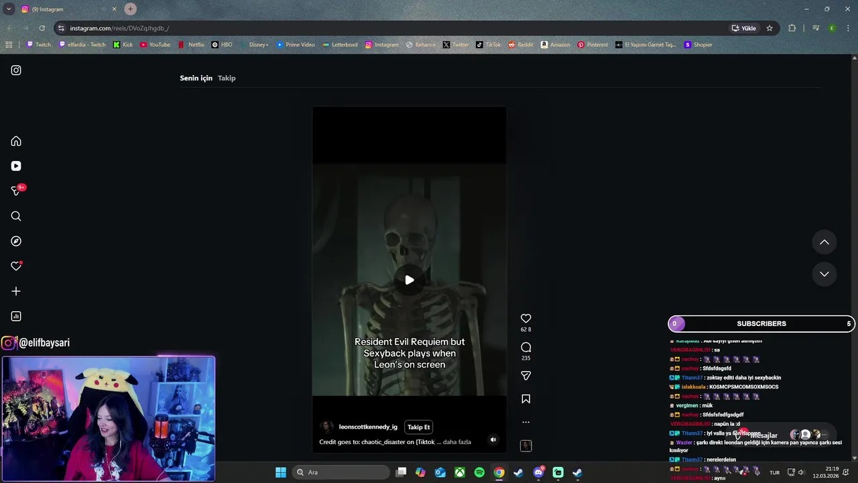Go to next reel with down arrow

click(824, 274)
